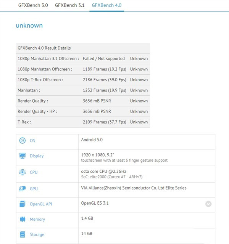Click the Memory module icon
229x244 pixels.
[x=23, y=219]
